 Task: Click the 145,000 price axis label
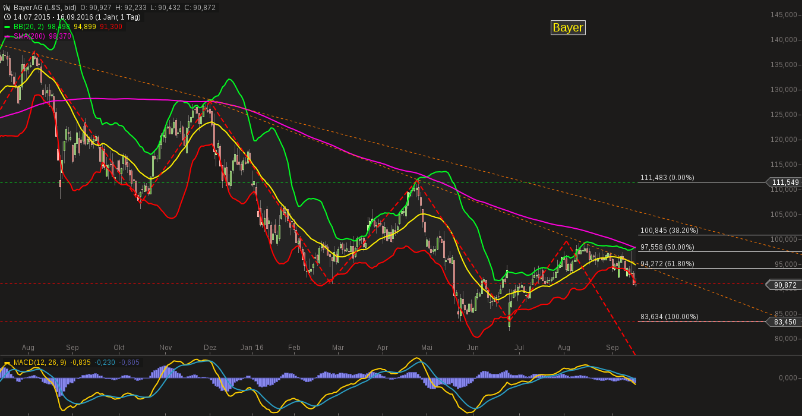click(784, 15)
